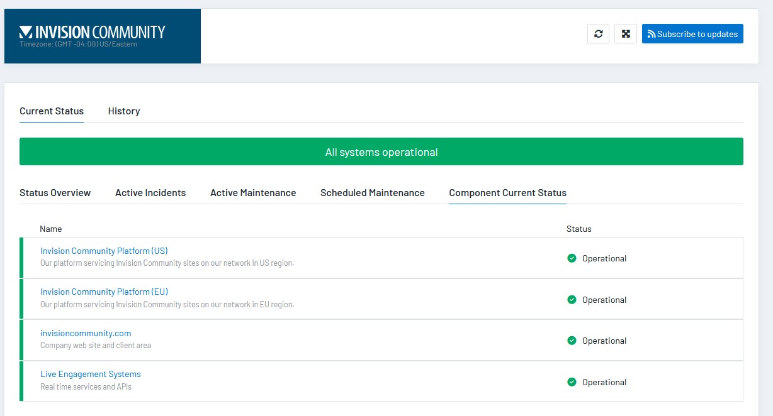
Task: Open the Live Engagement Systems link
Action: pyautogui.click(x=91, y=374)
